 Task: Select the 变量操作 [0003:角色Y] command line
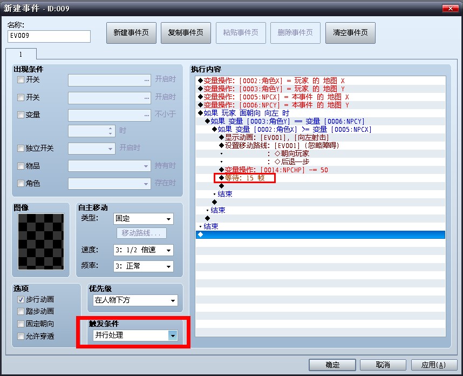[x=321, y=89]
